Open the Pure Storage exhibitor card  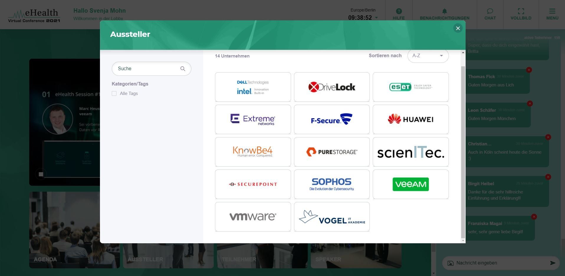click(x=332, y=152)
